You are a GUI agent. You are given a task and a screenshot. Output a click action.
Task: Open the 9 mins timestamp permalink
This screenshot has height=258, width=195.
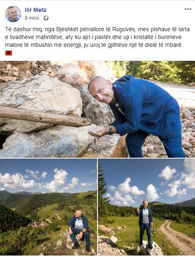click(x=32, y=18)
